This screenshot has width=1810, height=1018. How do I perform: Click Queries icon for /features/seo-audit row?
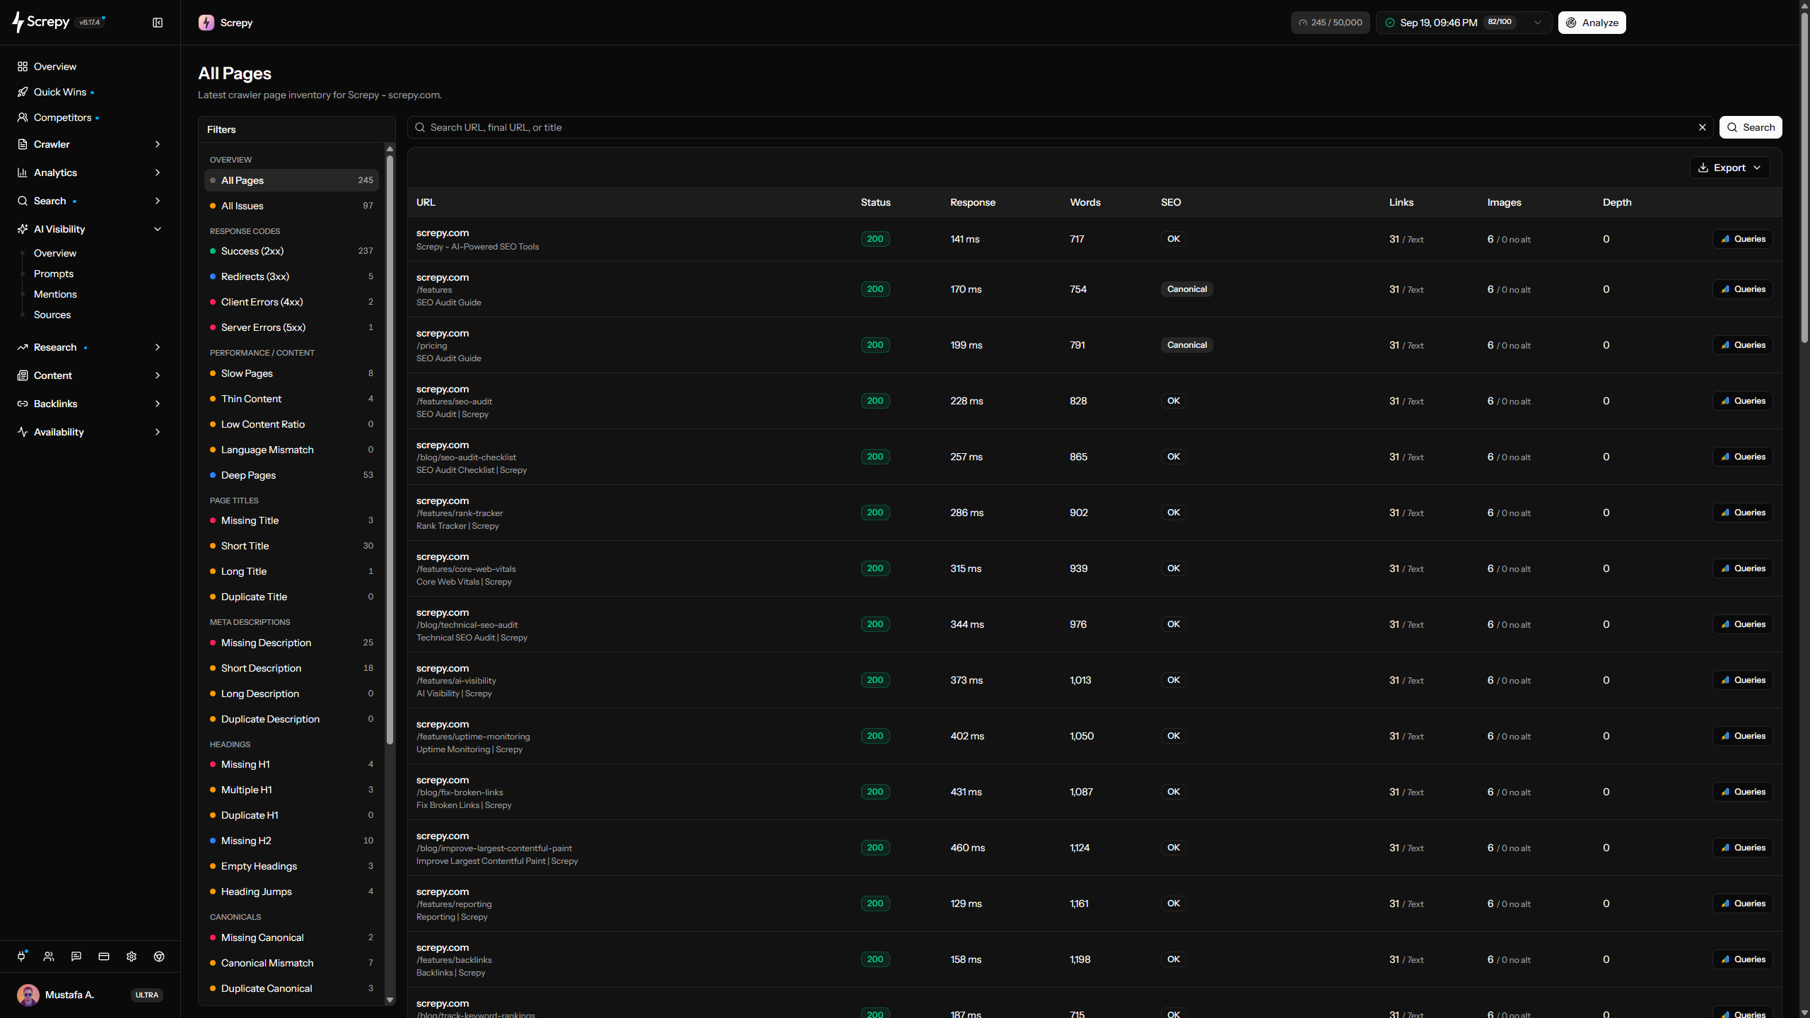(x=1725, y=401)
